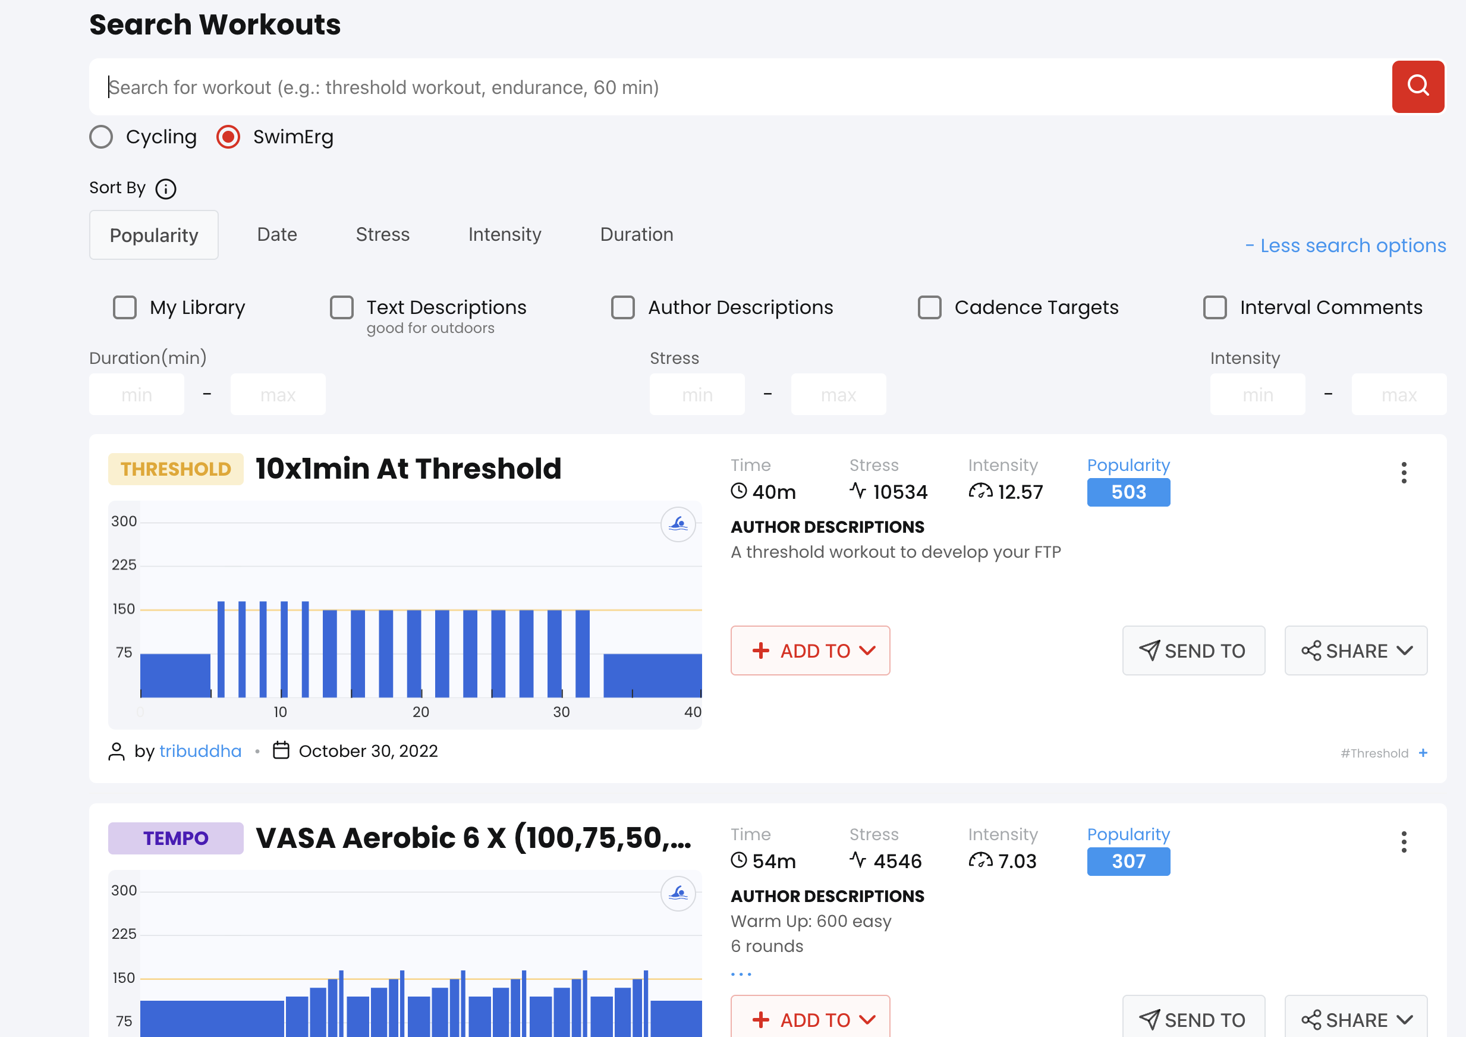Click swimmer icon on VASA Aerobic chart
Viewport: 1466px width, 1037px height.
[x=678, y=893]
